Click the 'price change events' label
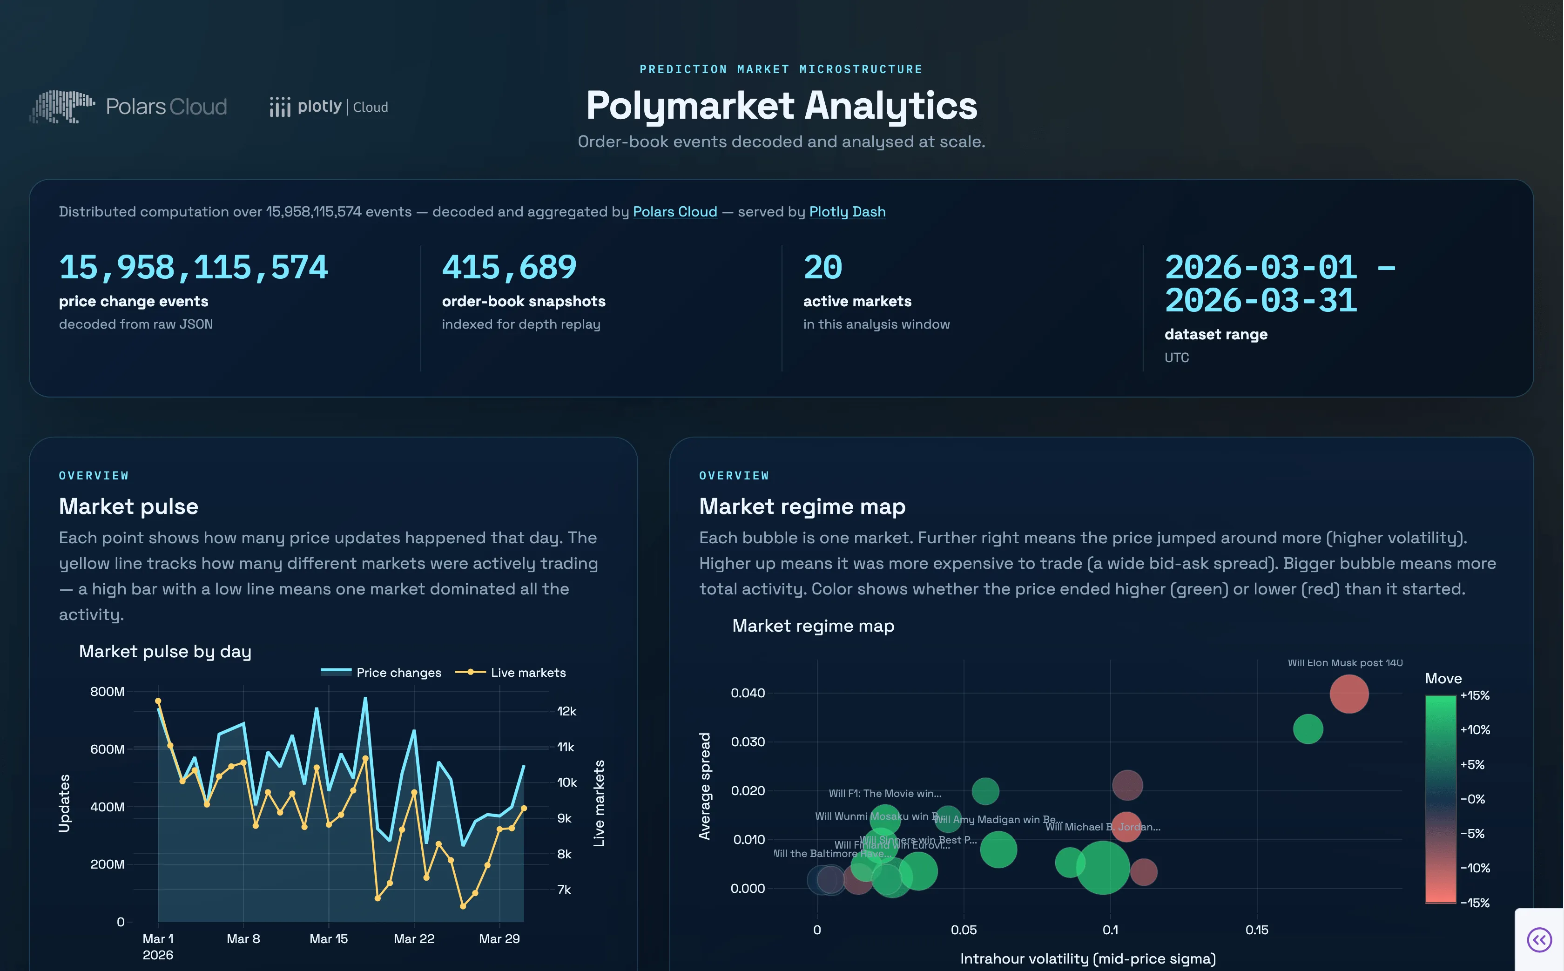The height and width of the screenshot is (971, 1564). [x=134, y=301]
